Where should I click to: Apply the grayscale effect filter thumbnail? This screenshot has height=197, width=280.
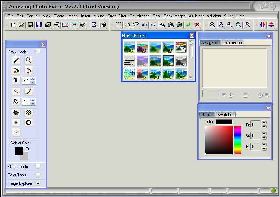[181, 61]
